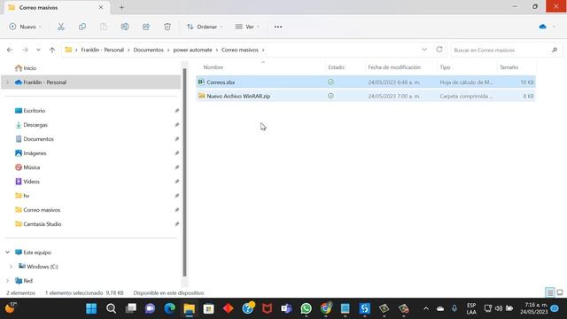The height and width of the screenshot is (319, 567).
Task: Close the Correo masivos tab
Action: [101, 7]
